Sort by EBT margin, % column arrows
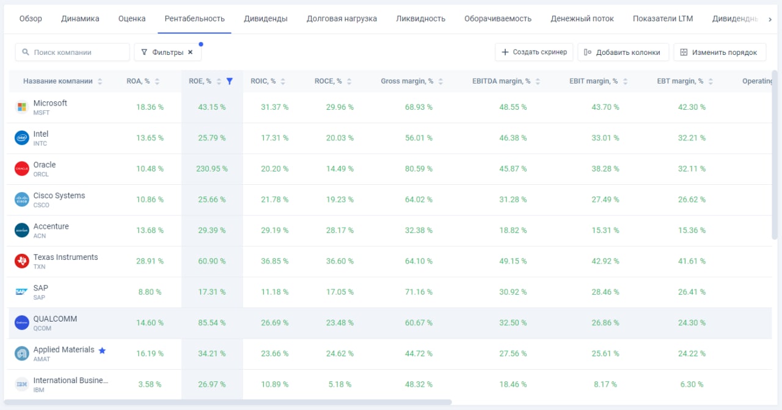The height and width of the screenshot is (410, 782). [711, 81]
